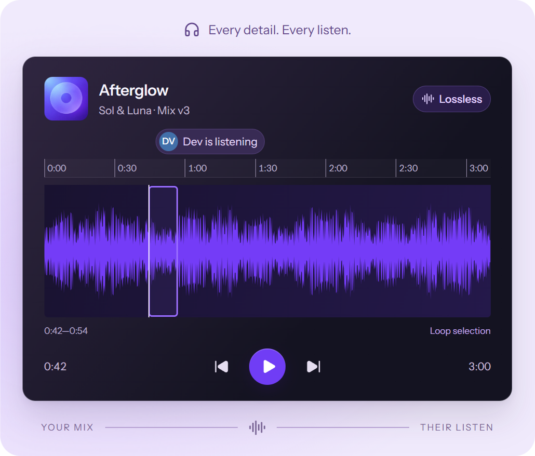Click the 3:00 total duration label
The width and height of the screenshot is (535, 456).
(479, 367)
